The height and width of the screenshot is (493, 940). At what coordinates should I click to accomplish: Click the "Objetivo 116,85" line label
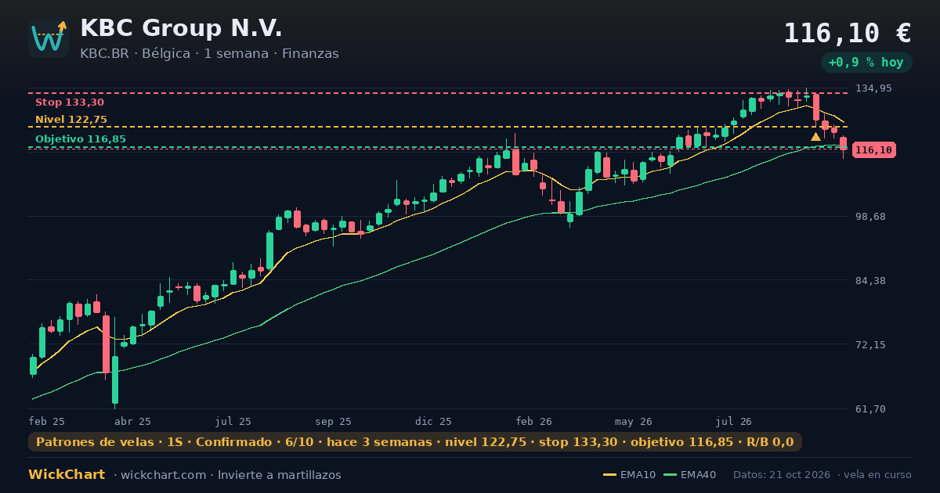[x=81, y=139]
